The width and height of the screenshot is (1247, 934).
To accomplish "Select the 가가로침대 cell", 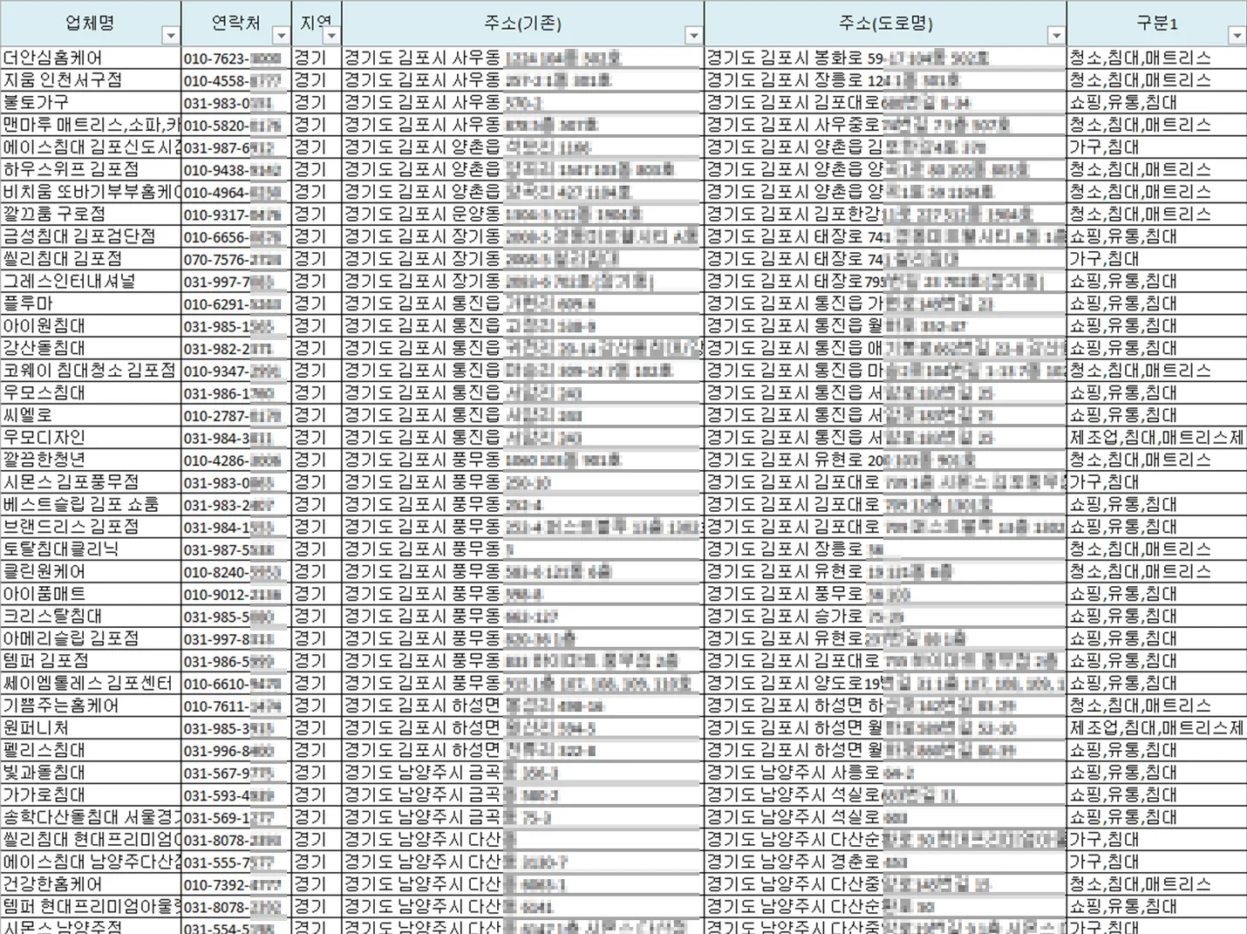I will coord(91,794).
